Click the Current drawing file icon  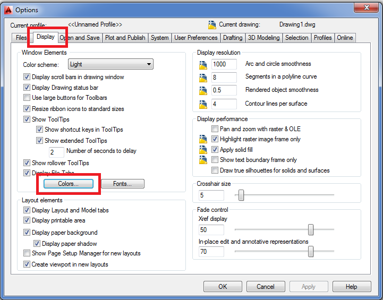[x=212, y=25]
